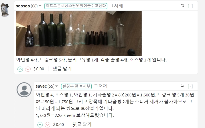The width and height of the screenshot is (205, 128).
Task: Click 댓글 달기 under soosoo's comment
Action: tap(62, 69)
